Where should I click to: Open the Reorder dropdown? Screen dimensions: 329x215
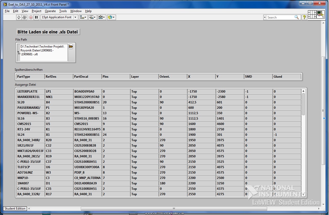(x=111, y=17)
